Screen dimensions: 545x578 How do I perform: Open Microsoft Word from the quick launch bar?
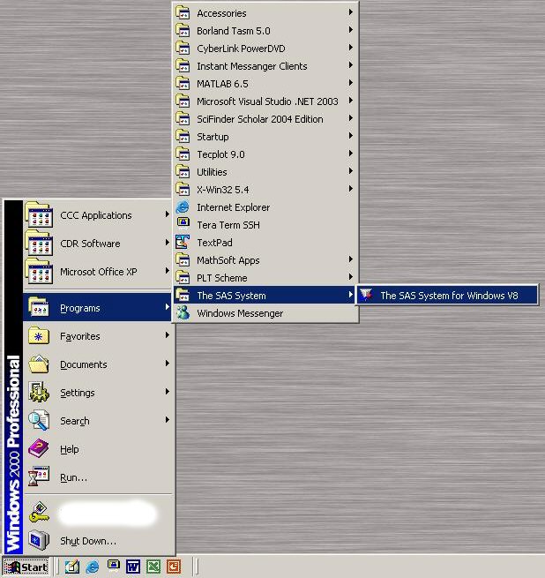pyautogui.click(x=132, y=567)
